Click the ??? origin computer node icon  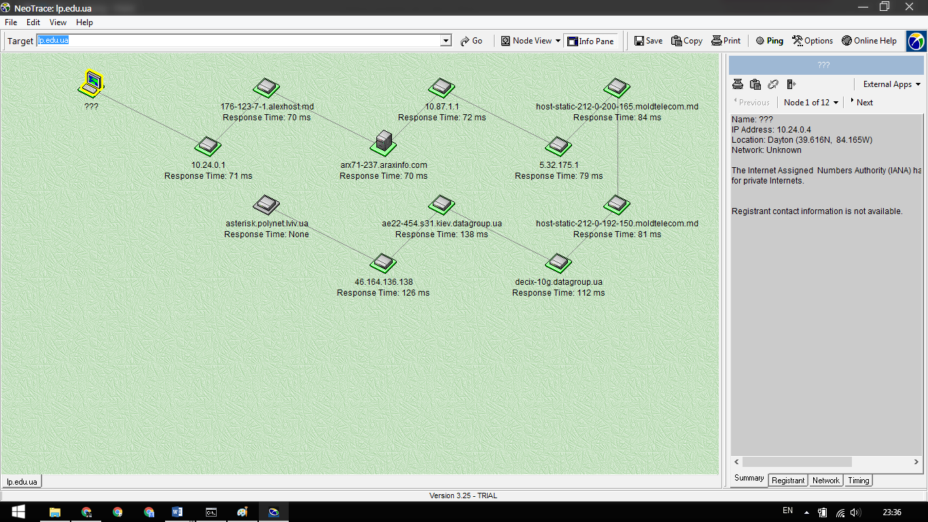[90, 84]
